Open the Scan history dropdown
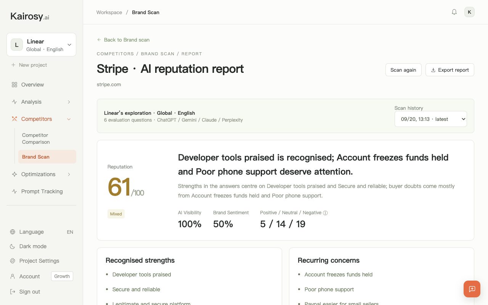The height and width of the screenshot is (305, 488). [431, 119]
